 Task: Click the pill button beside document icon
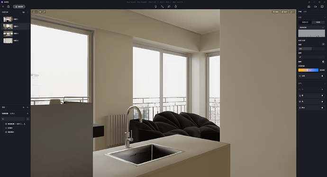[x=19, y=7]
